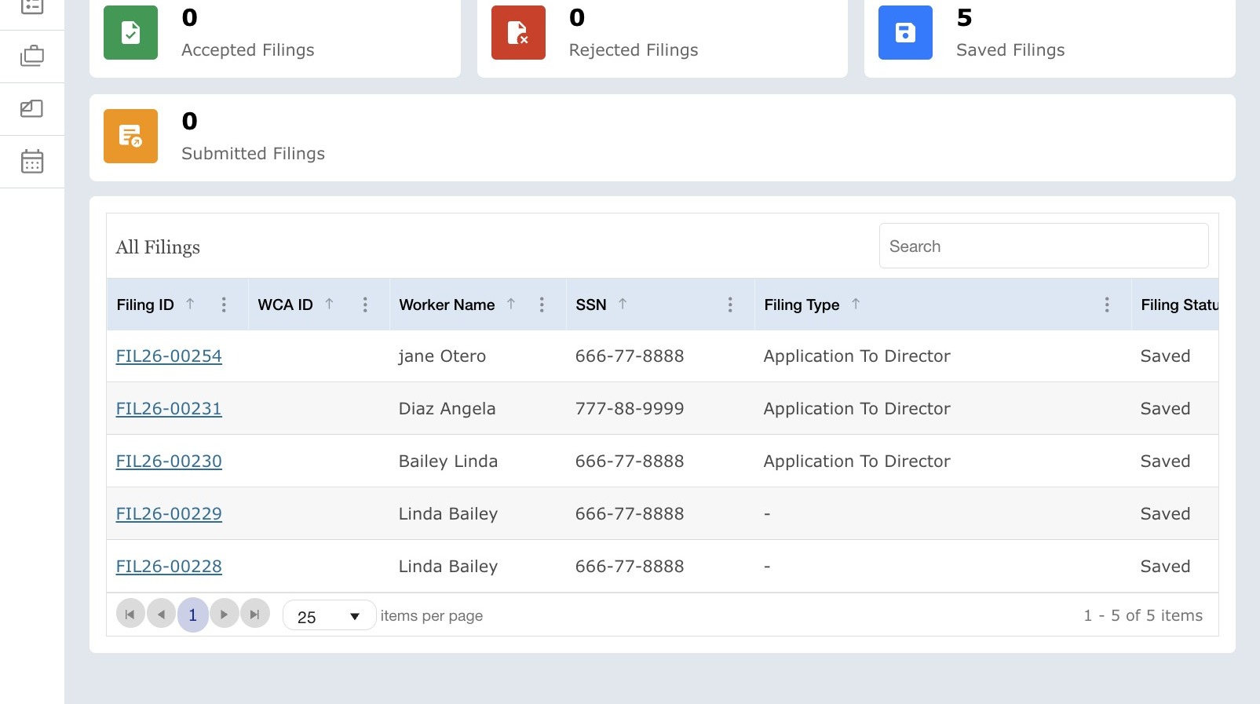Open WCA ID column options menu

365,305
